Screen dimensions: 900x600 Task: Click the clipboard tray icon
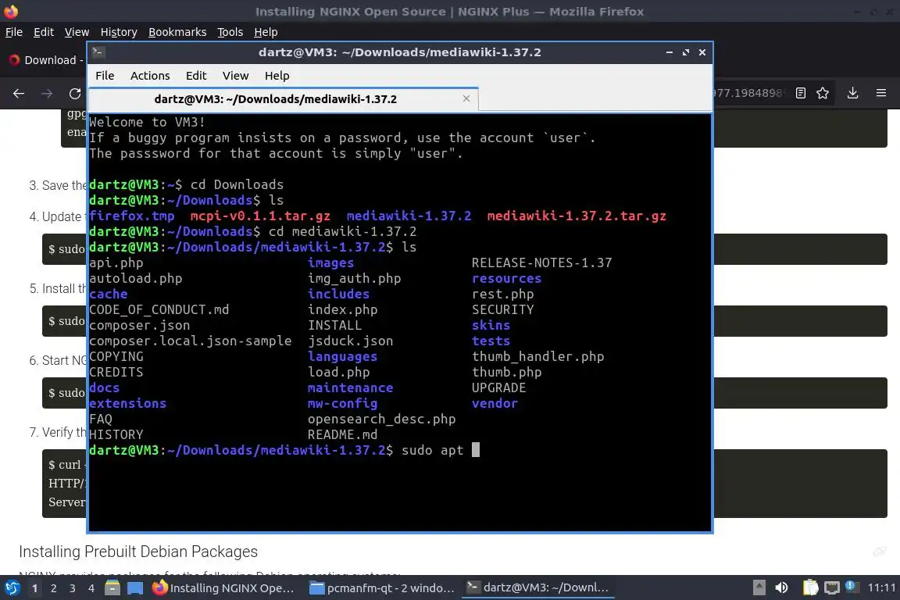point(810,587)
